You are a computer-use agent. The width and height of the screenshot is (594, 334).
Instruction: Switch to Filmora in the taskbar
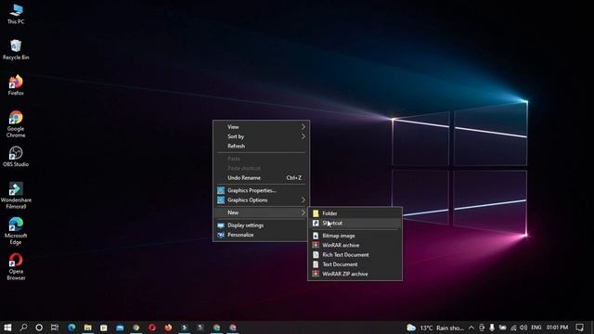[x=185, y=328]
